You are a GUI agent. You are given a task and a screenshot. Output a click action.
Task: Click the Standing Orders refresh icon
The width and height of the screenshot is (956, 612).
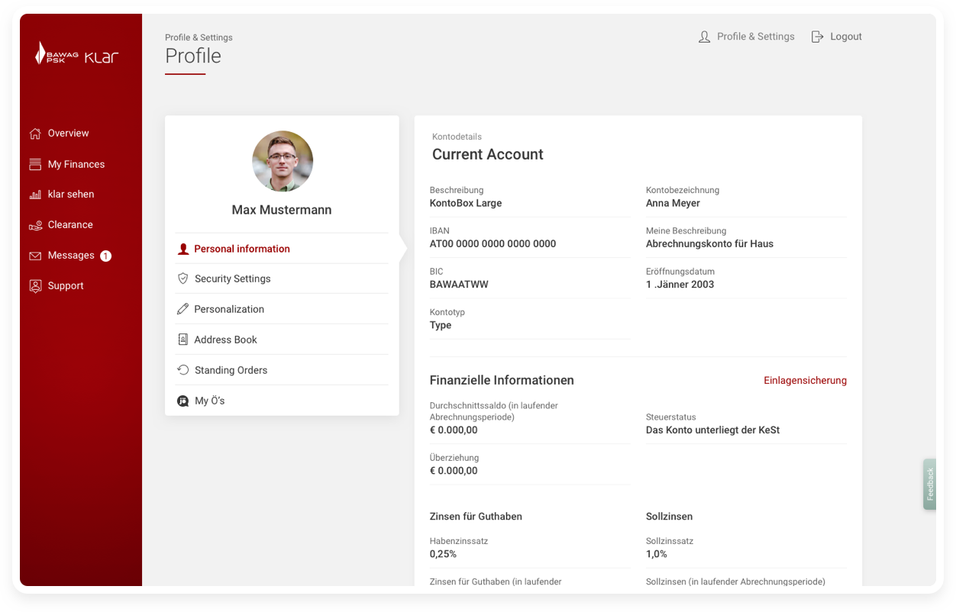pos(182,370)
